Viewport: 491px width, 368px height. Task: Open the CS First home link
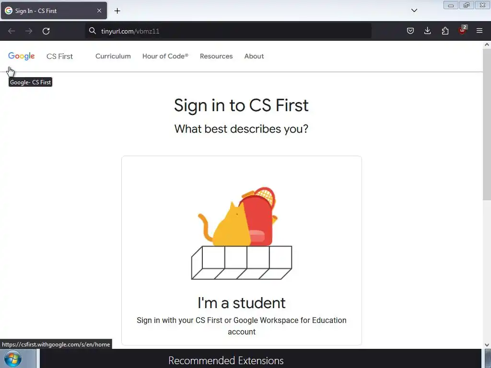click(x=59, y=57)
